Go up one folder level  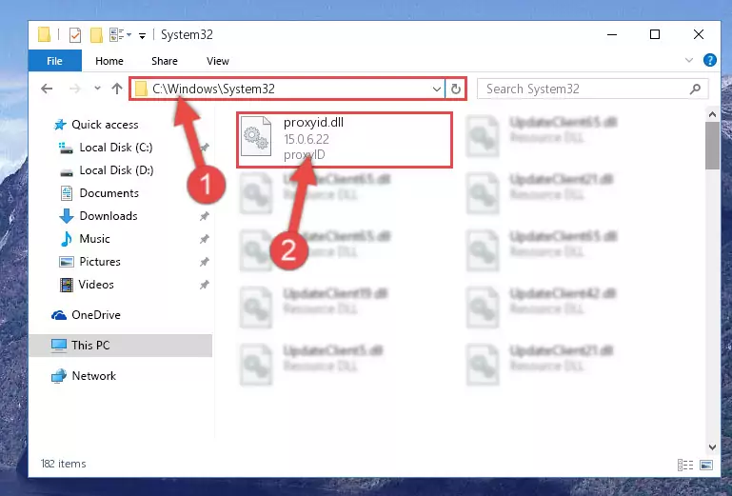point(117,89)
